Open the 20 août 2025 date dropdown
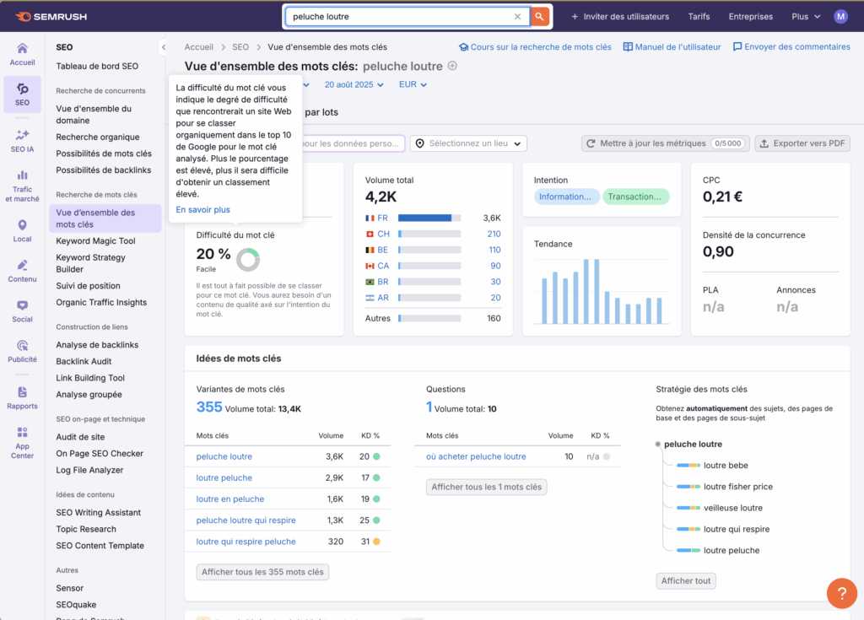Image resolution: width=864 pixels, height=620 pixels. (x=354, y=84)
